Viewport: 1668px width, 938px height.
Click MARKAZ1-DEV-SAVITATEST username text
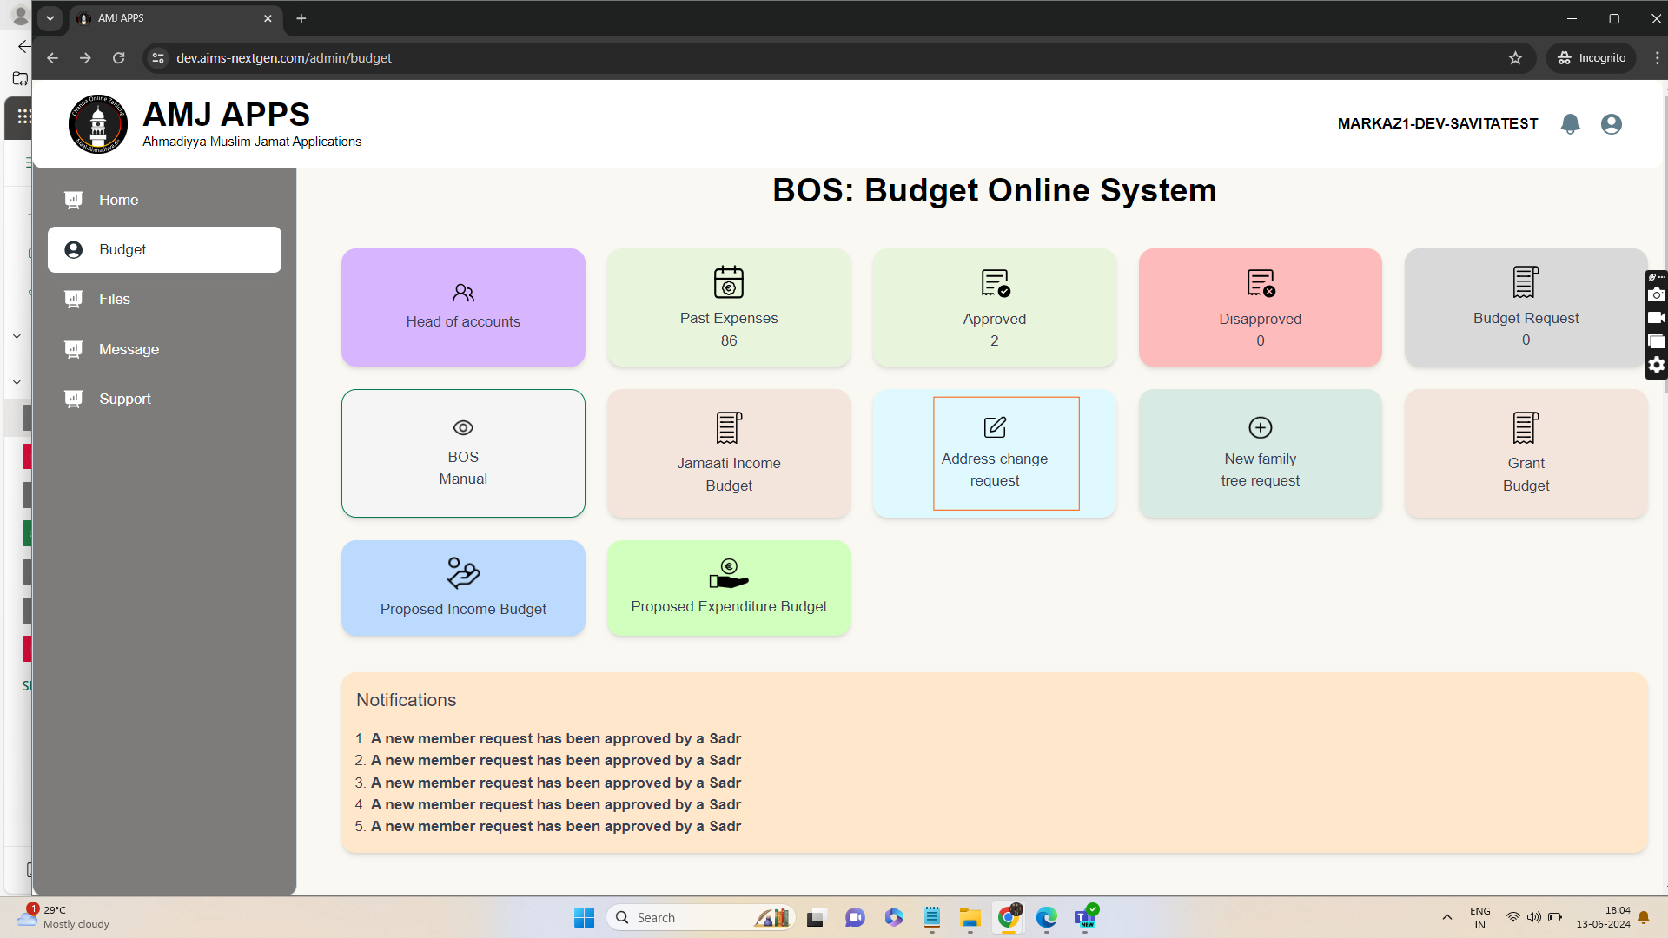coord(1438,124)
